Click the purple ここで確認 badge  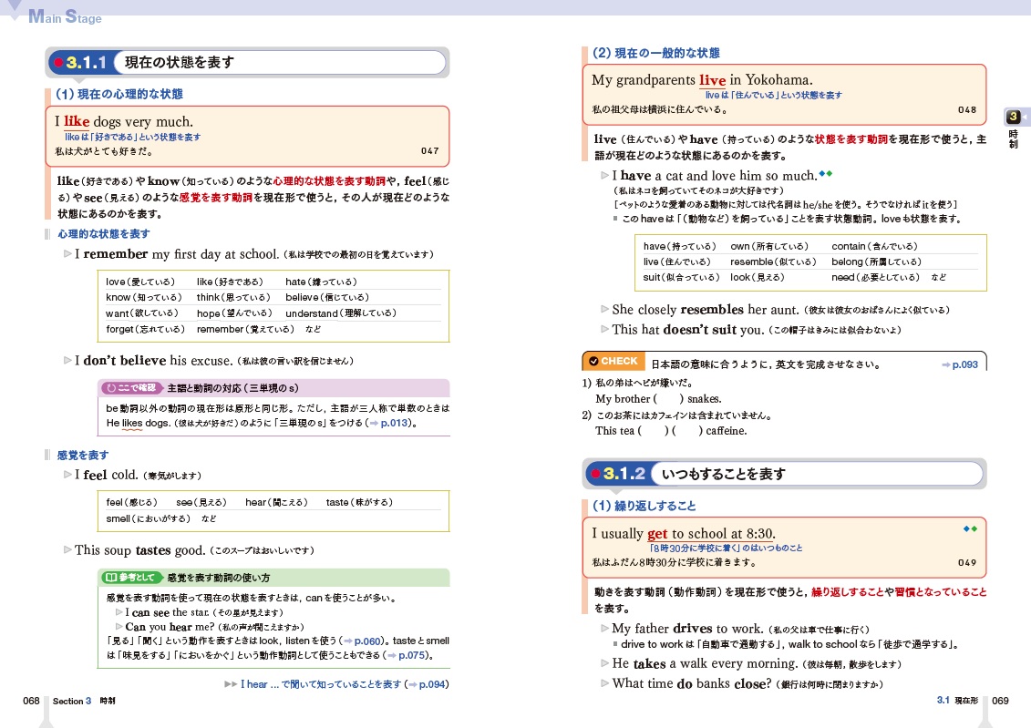click(130, 387)
